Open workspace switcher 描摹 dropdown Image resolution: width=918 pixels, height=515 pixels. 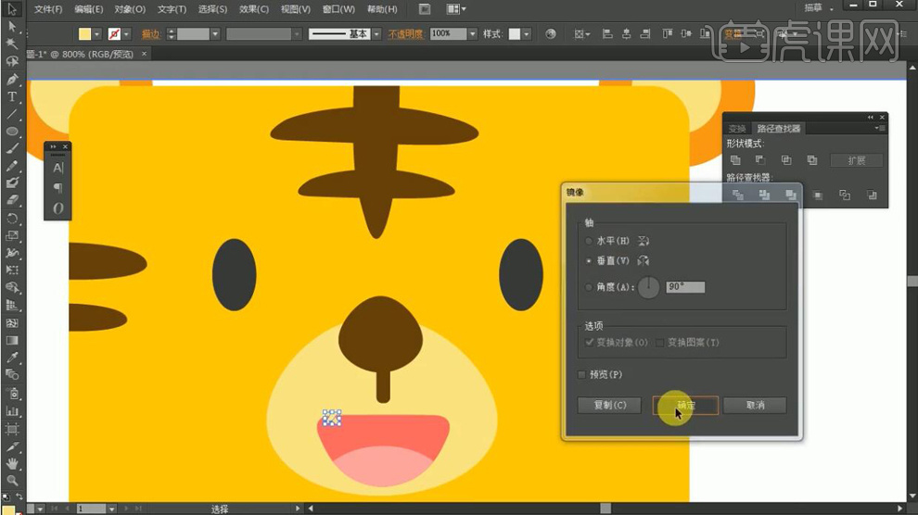click(818, 8)
